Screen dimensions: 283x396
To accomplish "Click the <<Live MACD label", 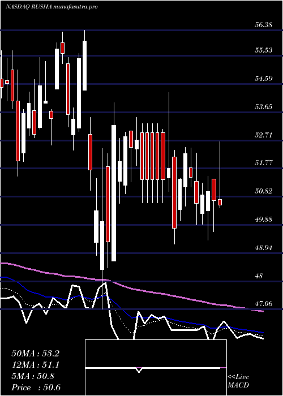I will click(238, 381).
